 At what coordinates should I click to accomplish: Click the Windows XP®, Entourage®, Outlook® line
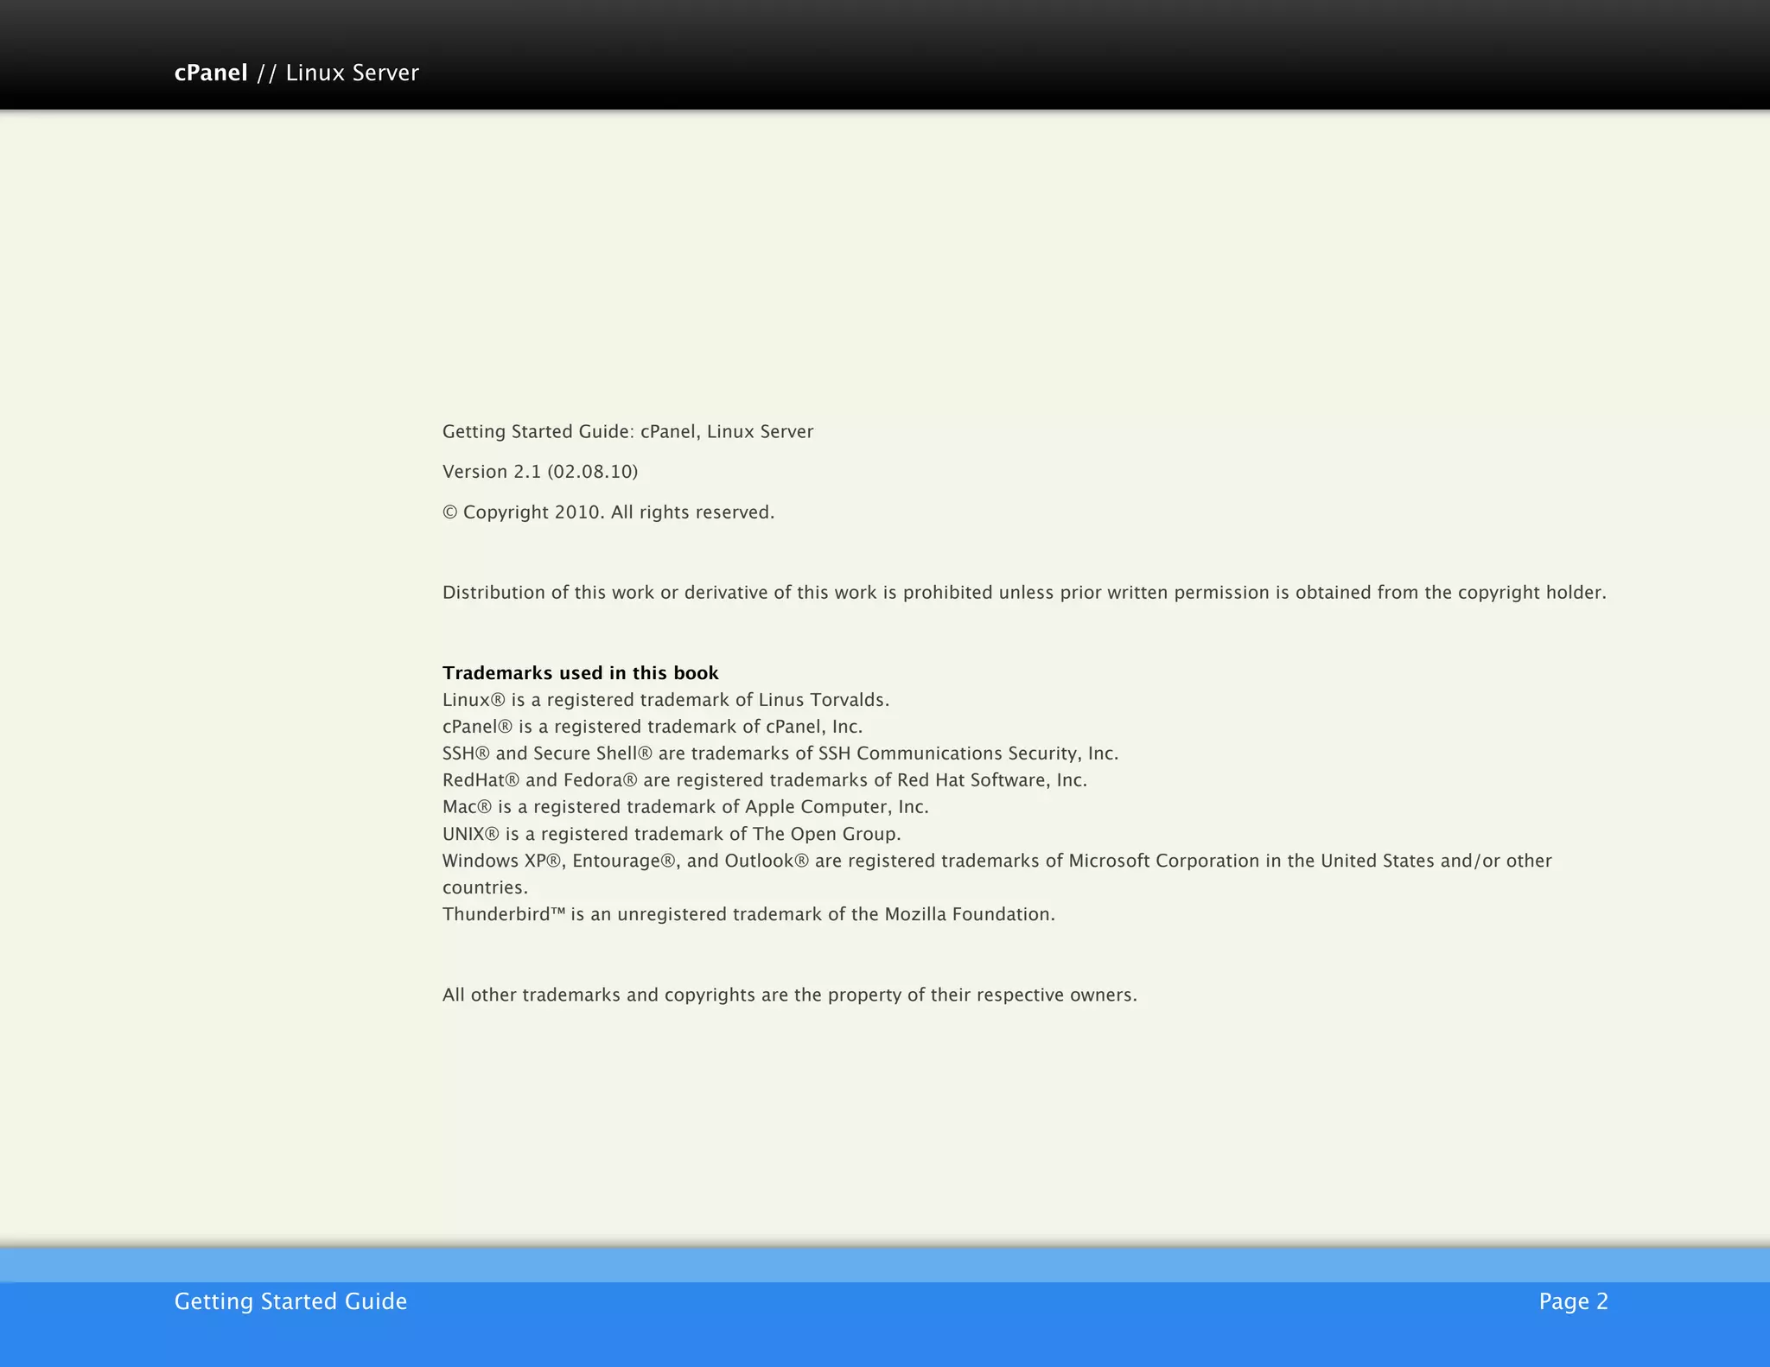(x=997, y=861)
